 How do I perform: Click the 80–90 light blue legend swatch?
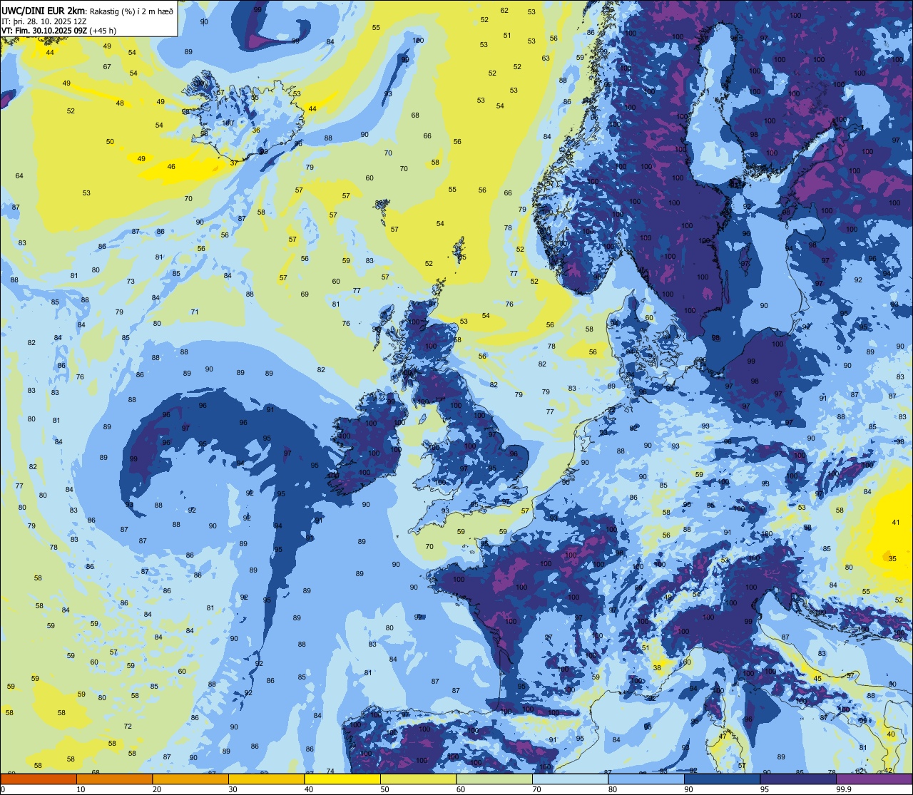[x=646, y=779]
